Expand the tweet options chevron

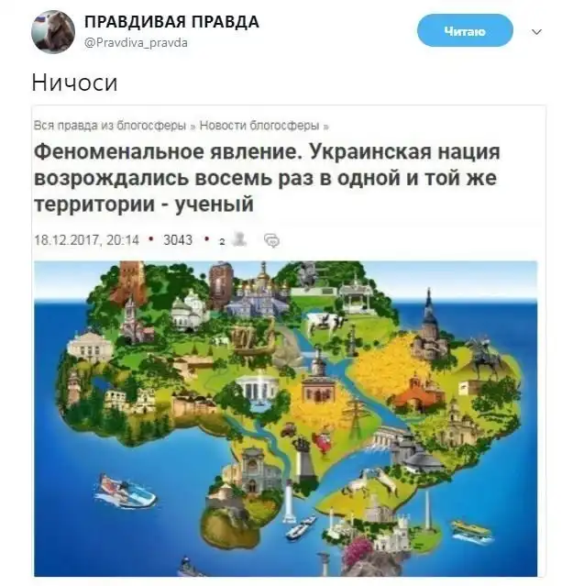click(536, 32)
